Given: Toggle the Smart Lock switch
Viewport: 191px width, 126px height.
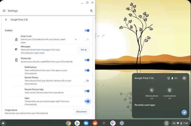Looking at the screenshot, I should pyautogui.click(x=86, y=39).
